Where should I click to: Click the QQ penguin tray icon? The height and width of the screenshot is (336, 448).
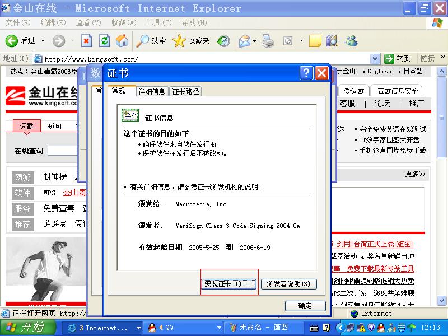[x=381, y=328]
